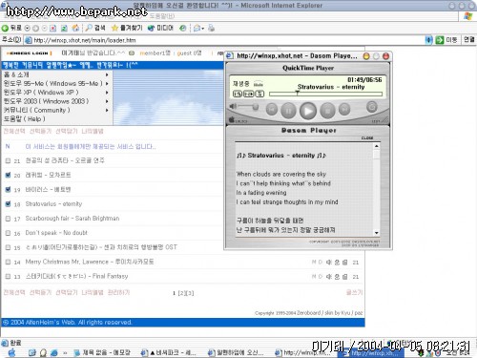Go to page [2] of list
The width and height of the screenshot is (477, 358).
click(182, 293)
